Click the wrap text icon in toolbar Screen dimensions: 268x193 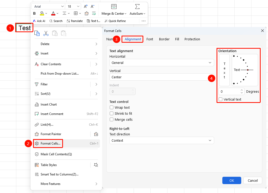[94, 13]
